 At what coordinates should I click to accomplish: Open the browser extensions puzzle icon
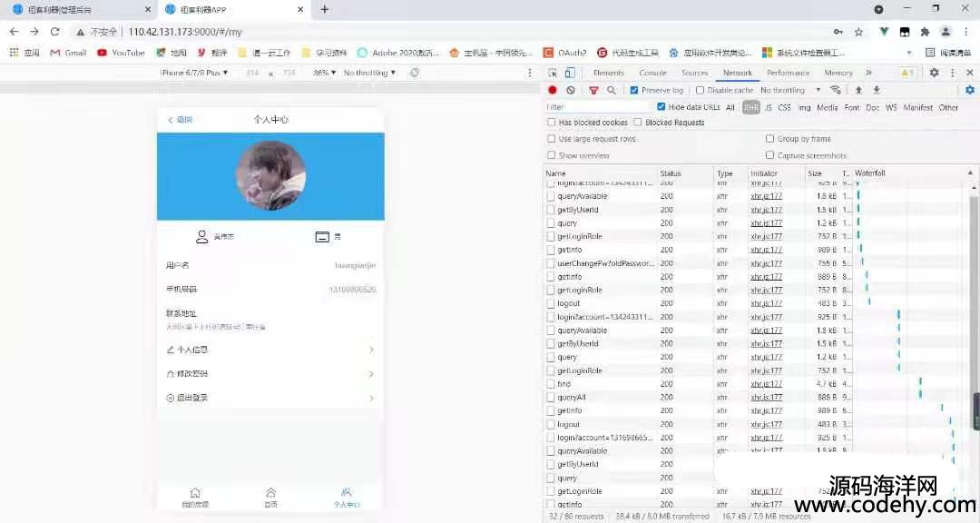point(925,31)
